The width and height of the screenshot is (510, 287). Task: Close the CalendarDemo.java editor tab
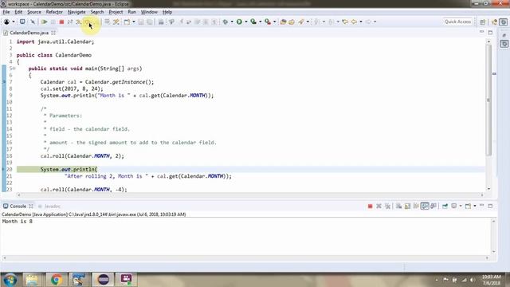coord(53,33)
